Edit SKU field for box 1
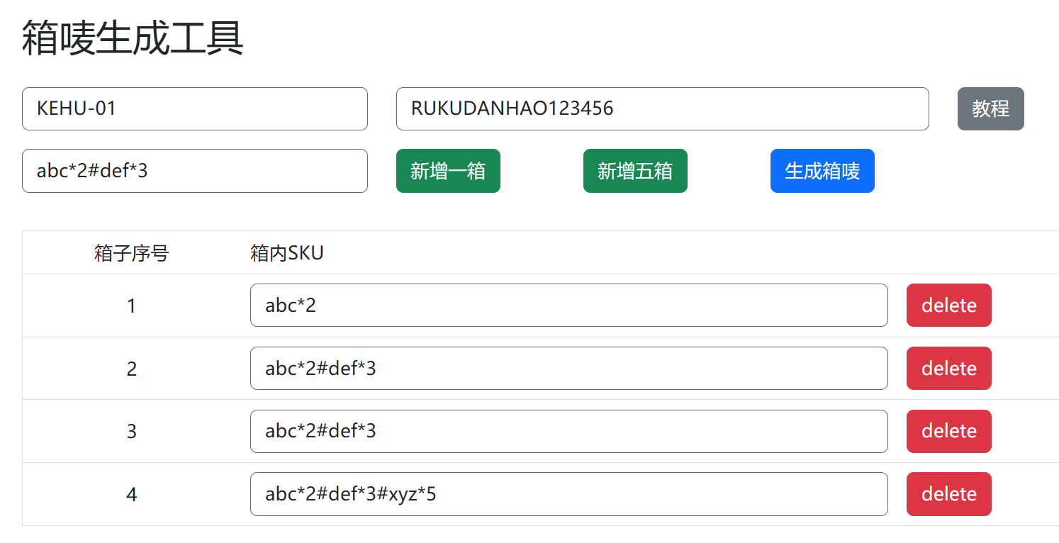The image size is (1059, 543). [x=569, y=306]
